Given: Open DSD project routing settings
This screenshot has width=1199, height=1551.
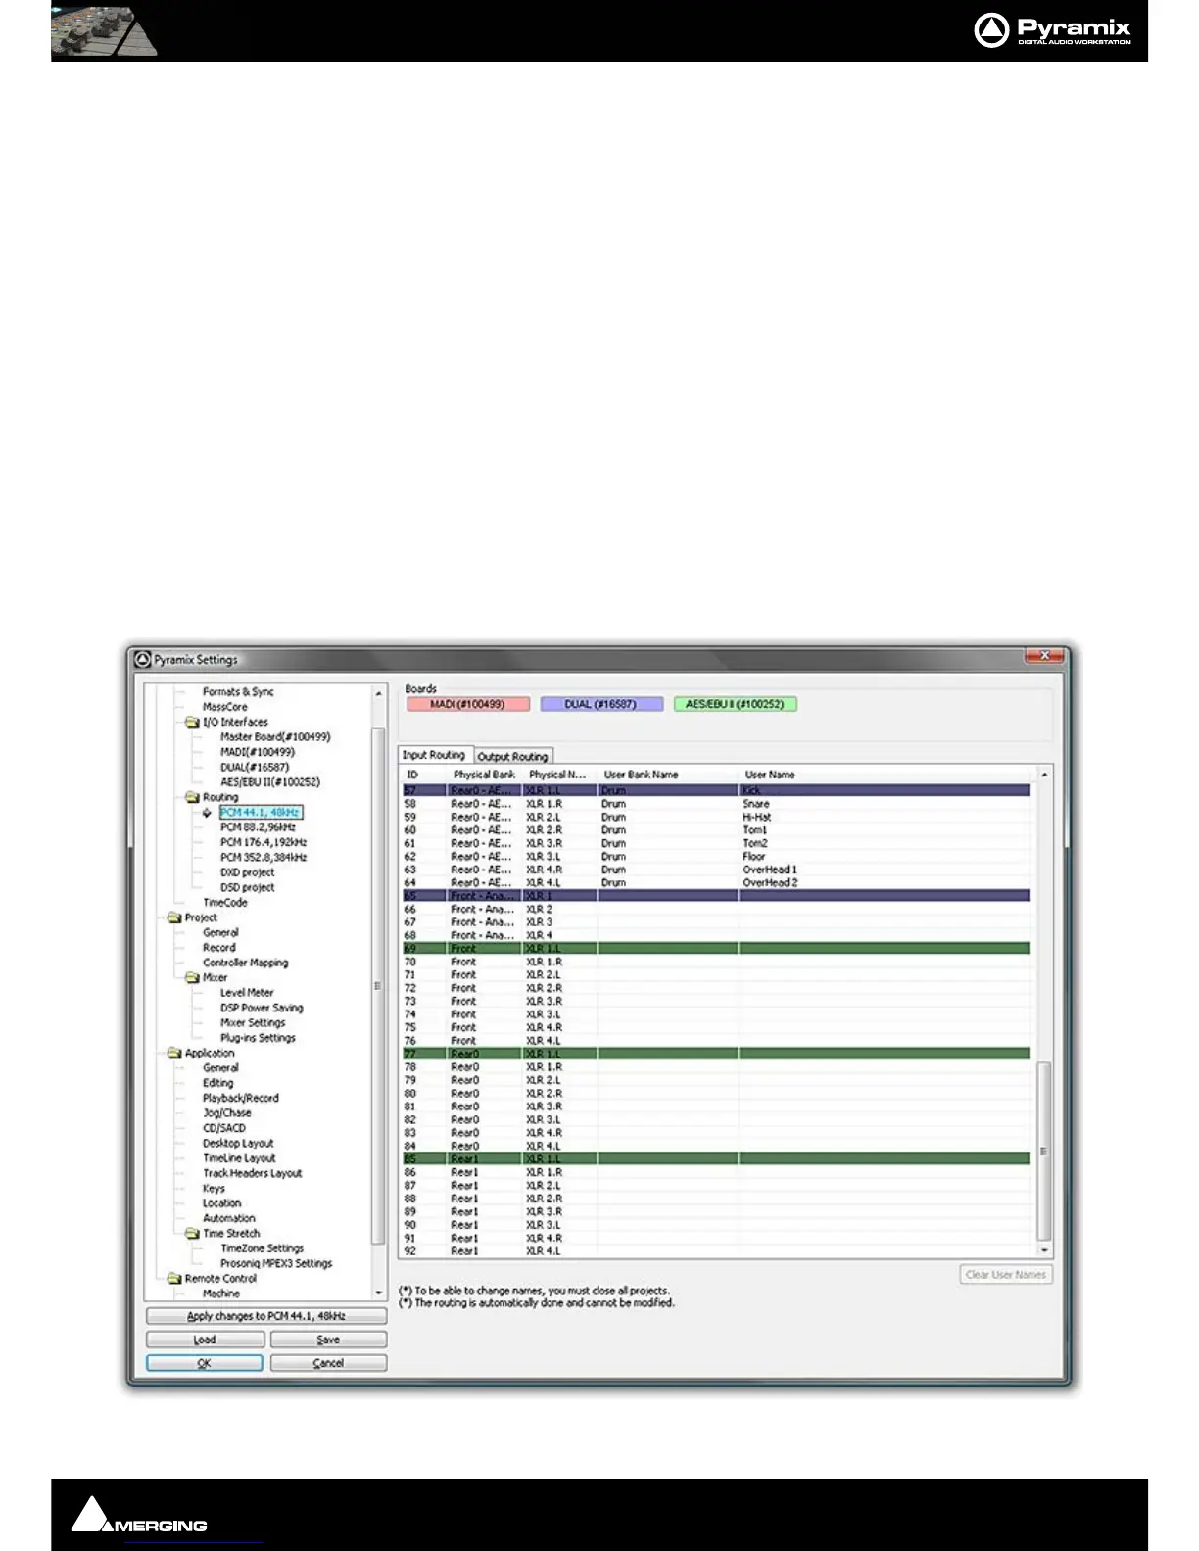Looking at the screenshot, I should pyautogui.click(x=247, y=887).
